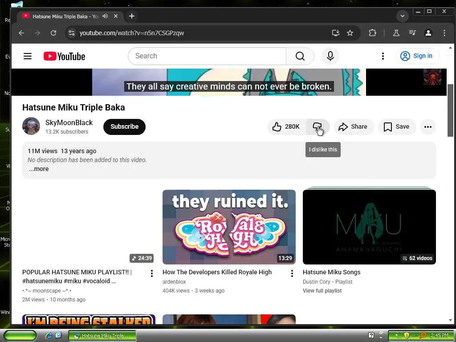Open the help icon in system tray
This screenshot has width=456, height=342.
tap(371, 335)
